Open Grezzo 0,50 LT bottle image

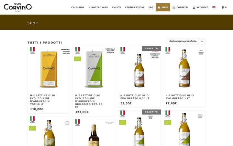coord(139,69)
